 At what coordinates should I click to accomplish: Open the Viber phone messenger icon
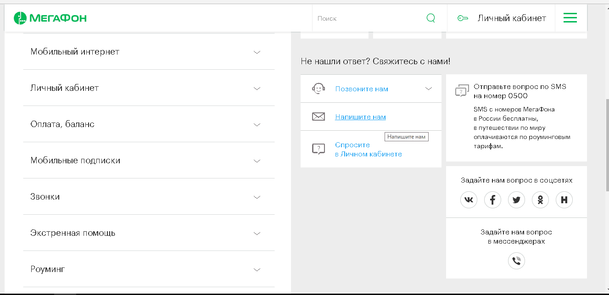tap(516, 261)
